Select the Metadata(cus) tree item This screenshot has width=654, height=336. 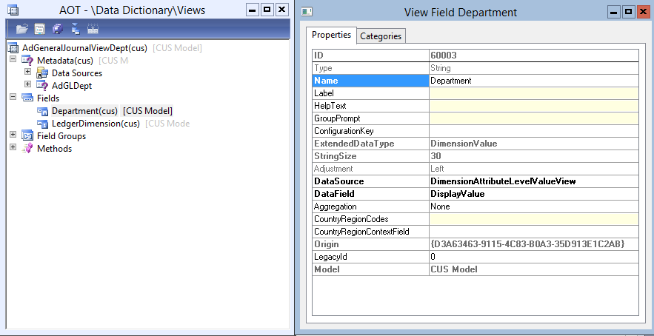[x=65, y=61]
